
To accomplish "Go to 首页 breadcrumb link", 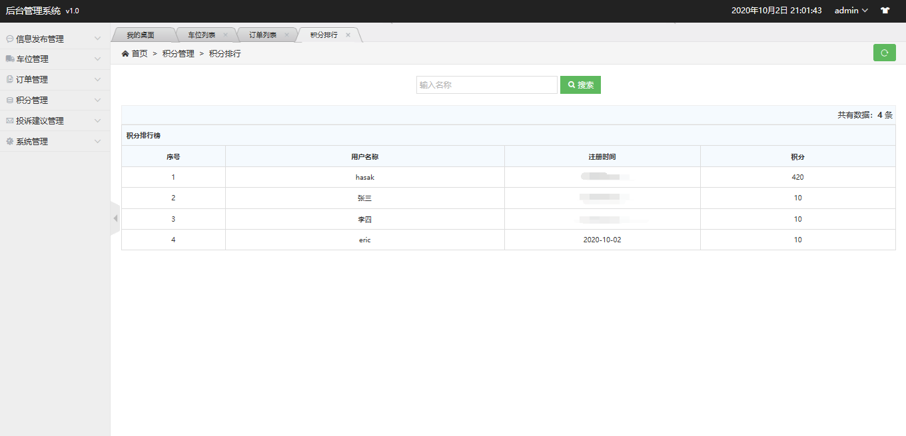I will [140, 54].
